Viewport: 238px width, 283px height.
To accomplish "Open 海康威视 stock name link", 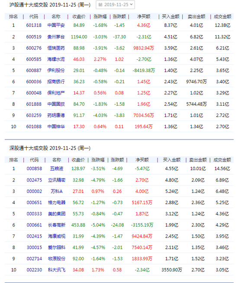I will click(x=57, y=236).
